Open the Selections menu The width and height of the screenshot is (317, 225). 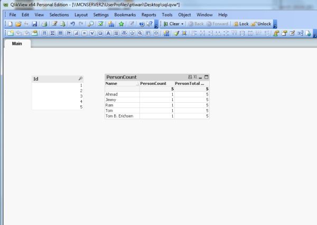click(x=59, y=15)
